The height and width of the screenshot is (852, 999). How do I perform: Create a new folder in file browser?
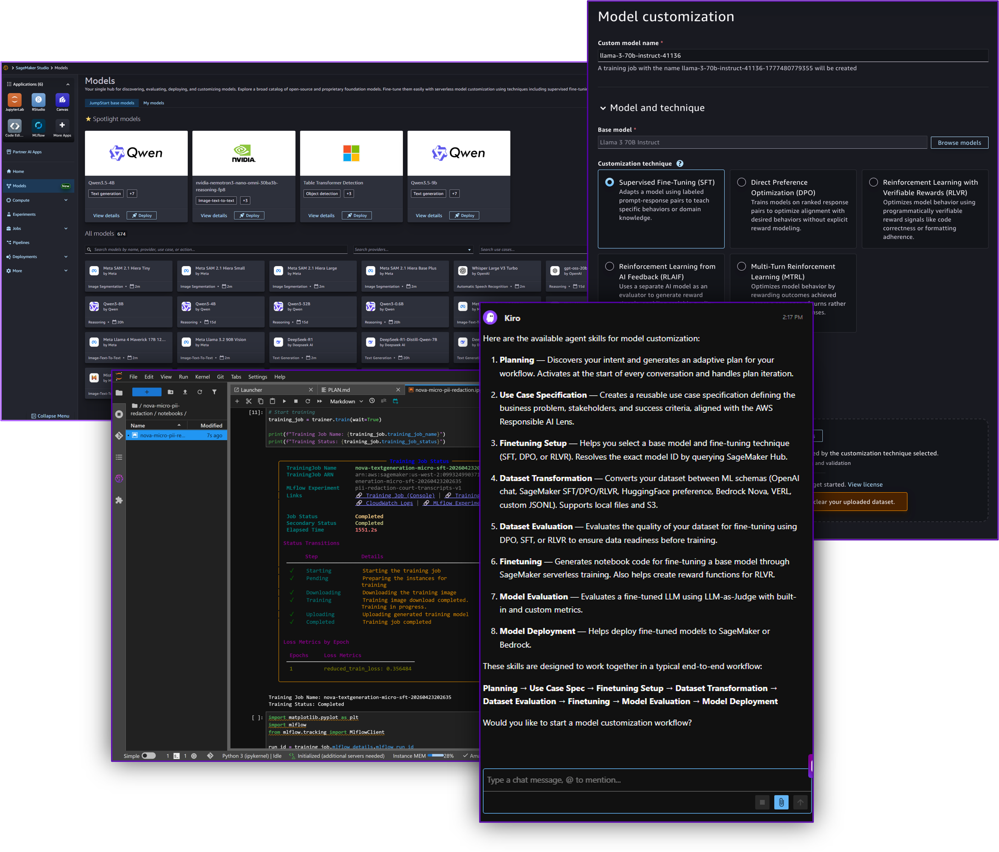(x=170, y=392)
